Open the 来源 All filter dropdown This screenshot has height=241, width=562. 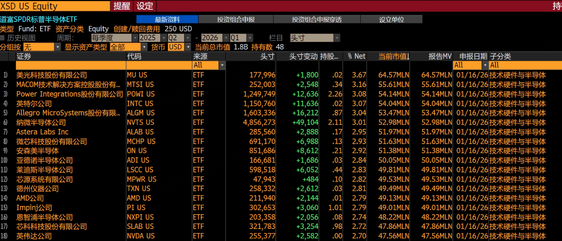tap(222, 65)
